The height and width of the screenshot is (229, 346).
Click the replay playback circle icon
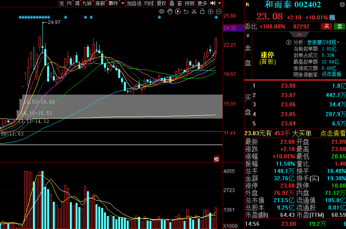coord(178,11)
